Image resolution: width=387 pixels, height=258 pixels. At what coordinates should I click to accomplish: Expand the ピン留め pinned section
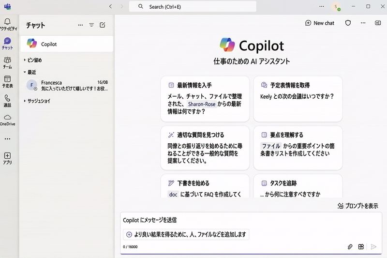(32, 60)
